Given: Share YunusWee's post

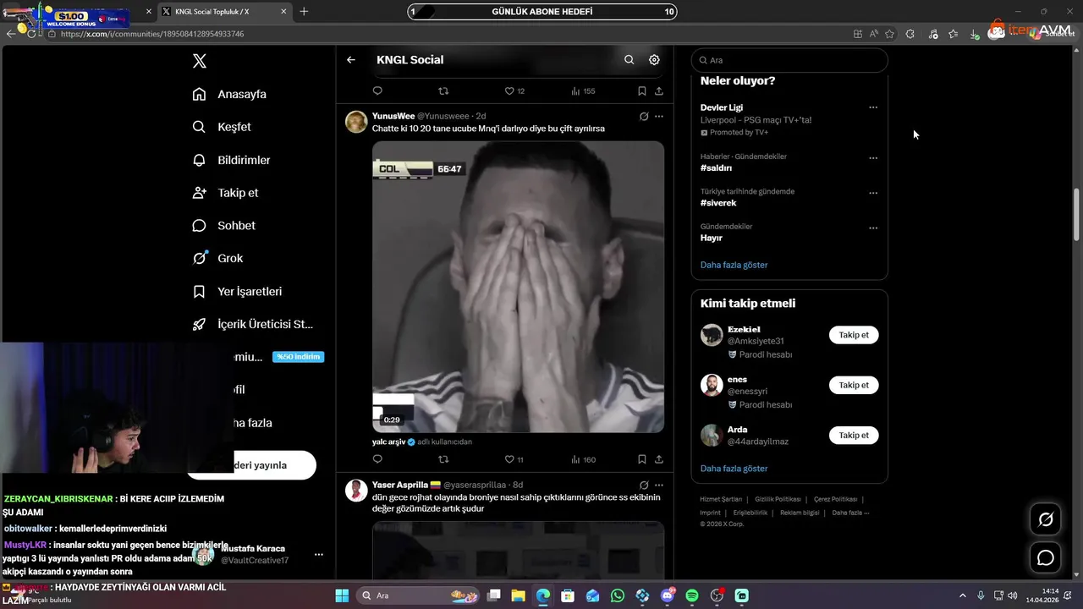Looking at the screenshot, I should pos(659,459).
